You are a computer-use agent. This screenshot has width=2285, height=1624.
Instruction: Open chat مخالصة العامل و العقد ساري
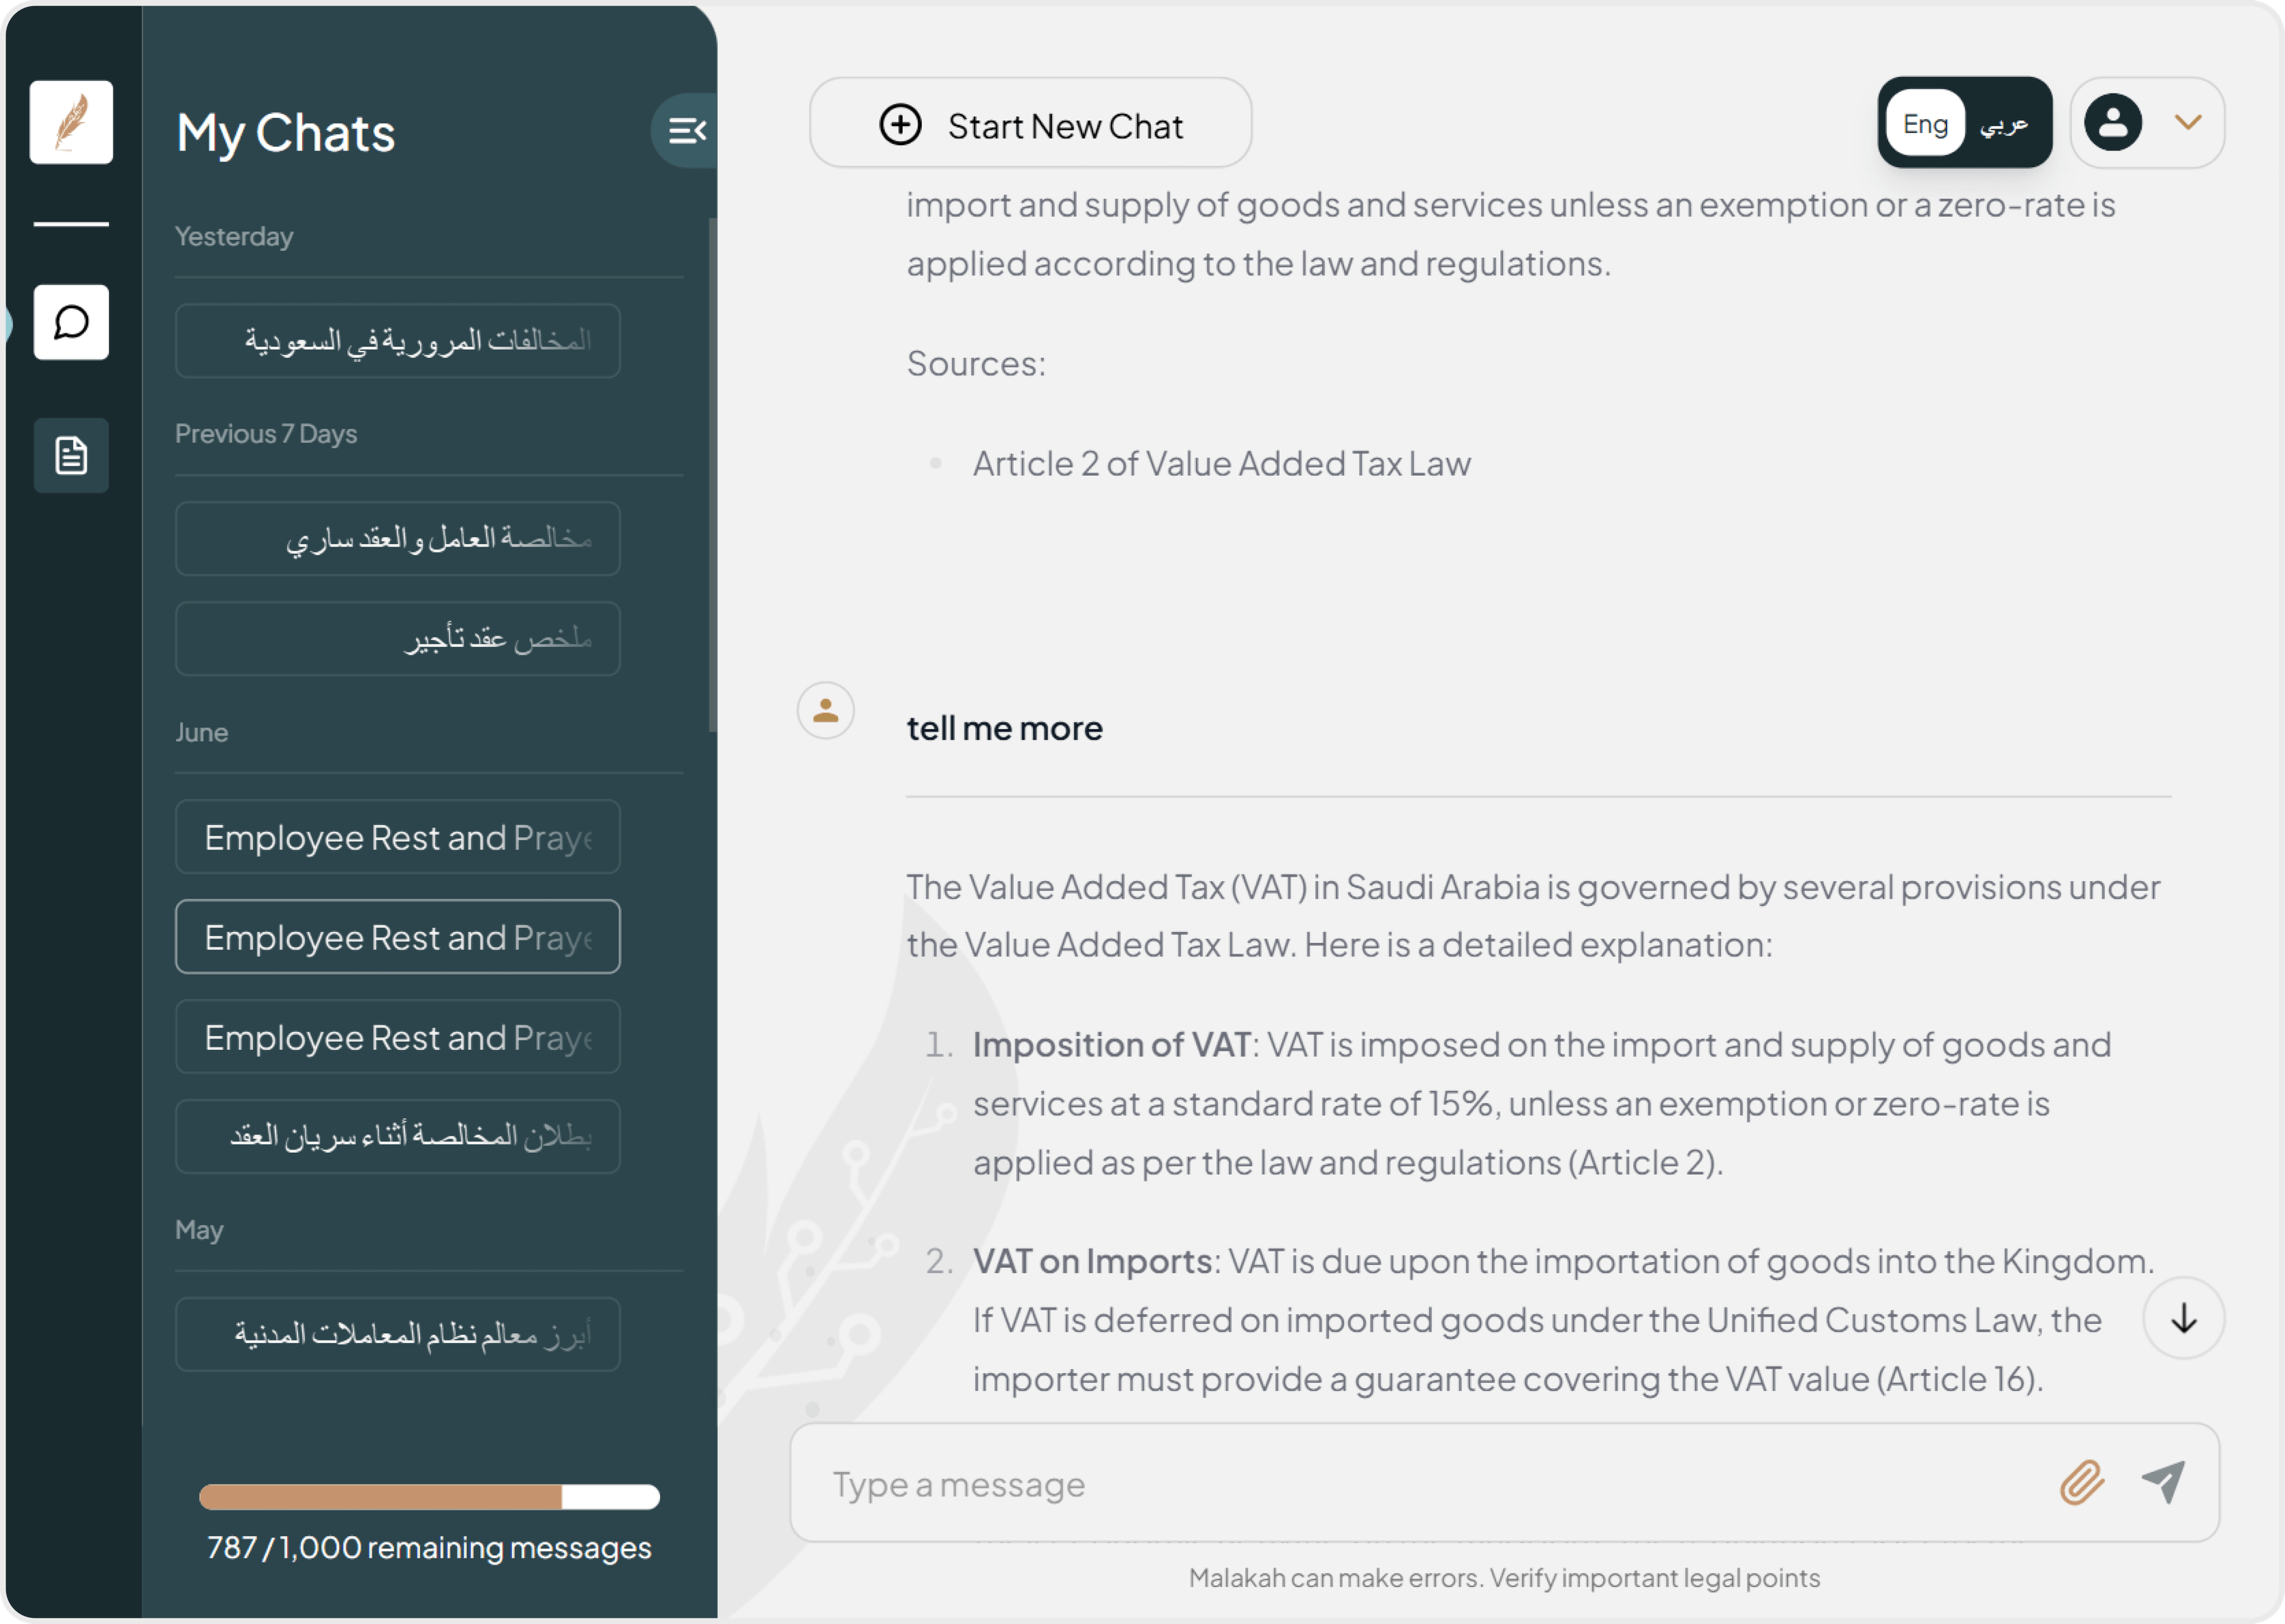[398, 539]
